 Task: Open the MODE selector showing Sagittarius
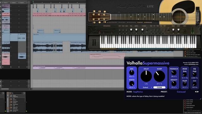[138, 92]
